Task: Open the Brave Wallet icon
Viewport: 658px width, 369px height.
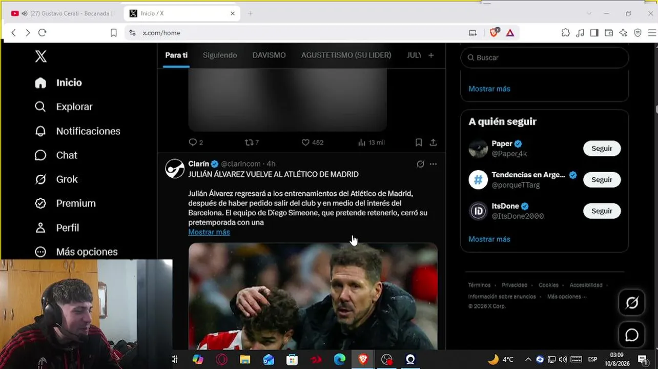Action: pyautogui.click(x=609, y=33)
